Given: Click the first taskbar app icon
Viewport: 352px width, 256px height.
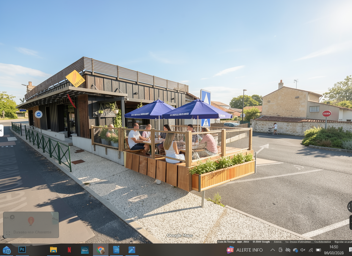Looking at the screenshot, I should 7,250.
